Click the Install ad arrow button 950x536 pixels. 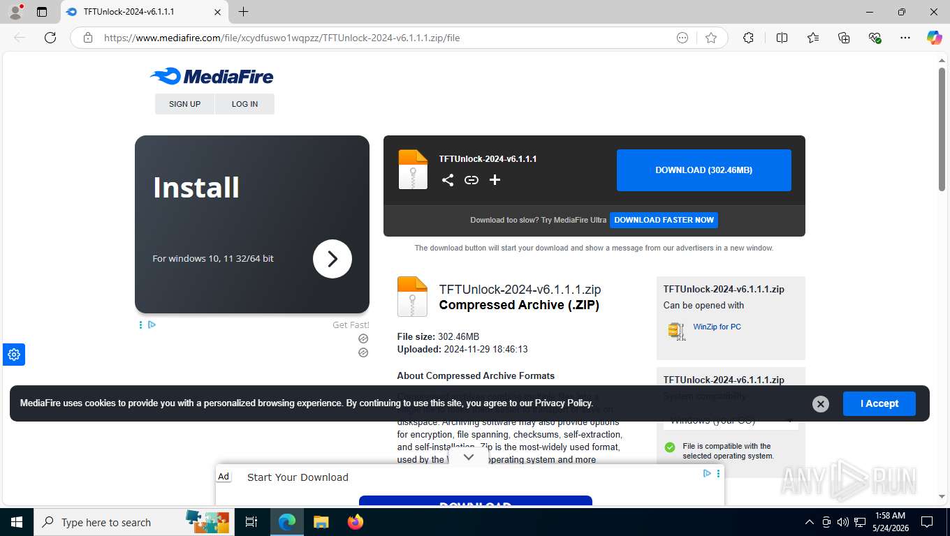coord(332,259)
